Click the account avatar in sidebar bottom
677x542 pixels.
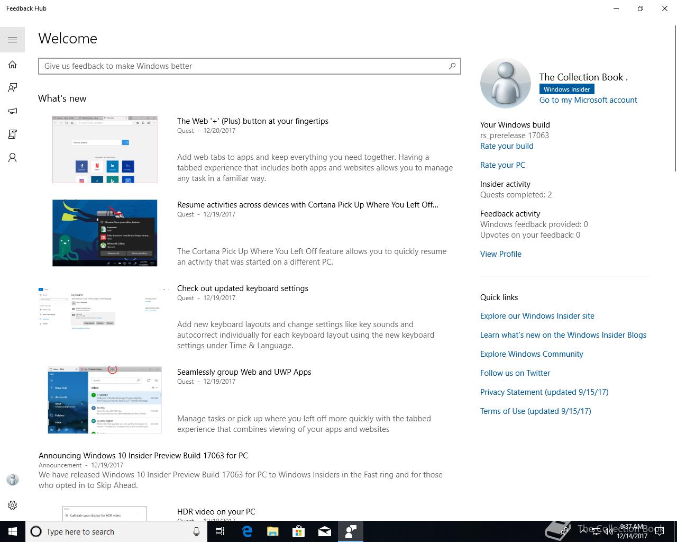[12, 480]
